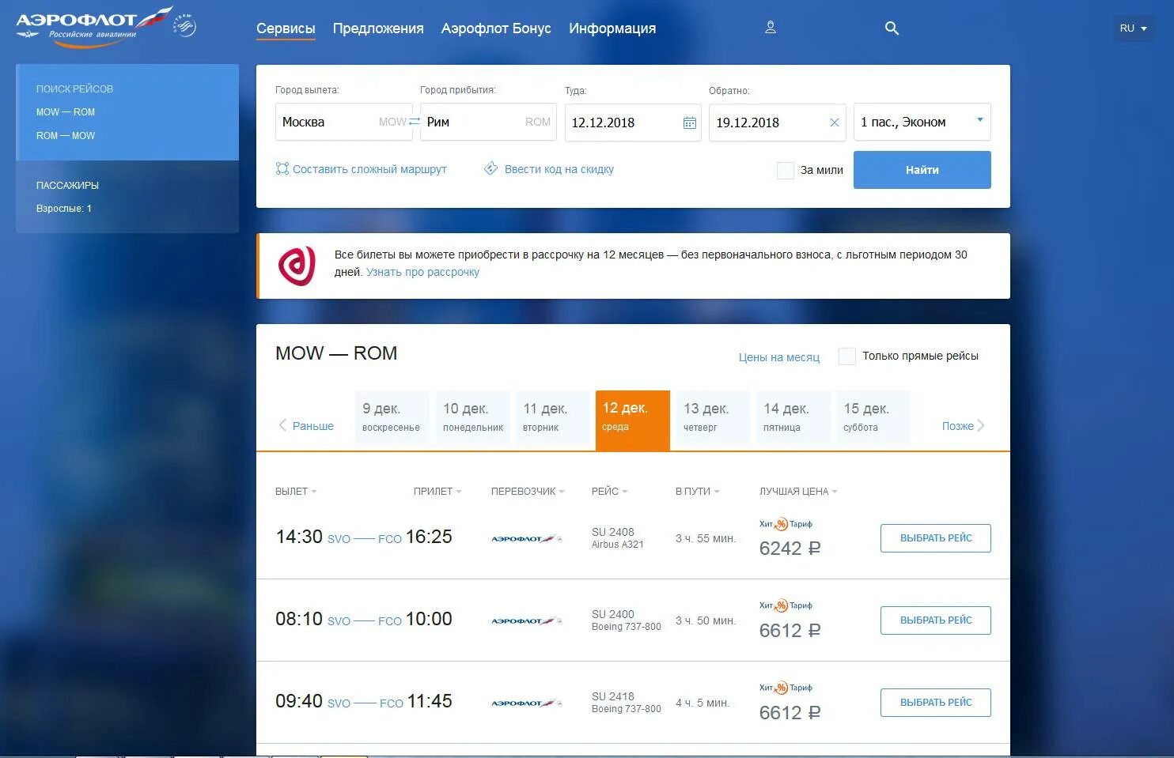Open Аэрофлот Бонус menu
The width and height of the screenshot is (1174, 758).
(496, 28)
